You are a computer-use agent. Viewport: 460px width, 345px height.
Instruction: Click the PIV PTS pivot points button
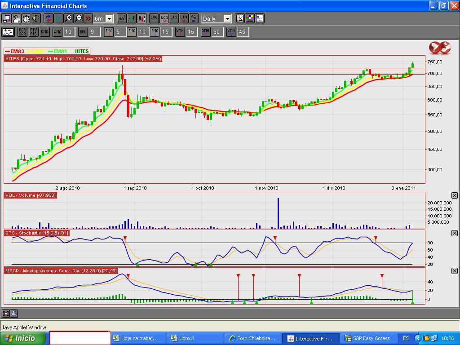tap(34, 32)
